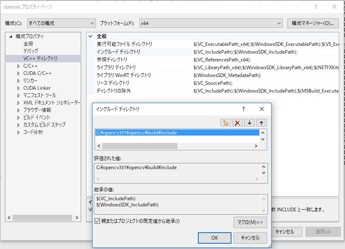Click the help icon in darknet property page title bar
The height and width of the screenshot is (249, 345).
[315, 7]
